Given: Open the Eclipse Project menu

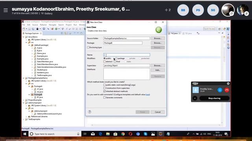Looking at the screenshot, I should (69, 25).
